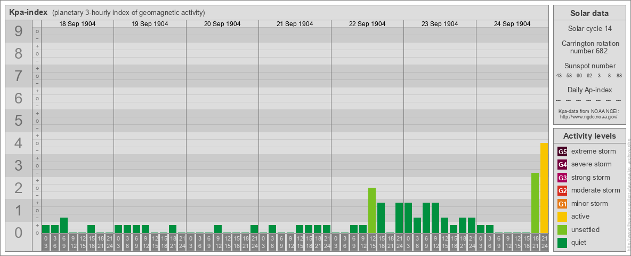Click the light green bar on 24 Sep 18-21
The height and width of the screenshot is (256, 631).
[x=535, y=203]
